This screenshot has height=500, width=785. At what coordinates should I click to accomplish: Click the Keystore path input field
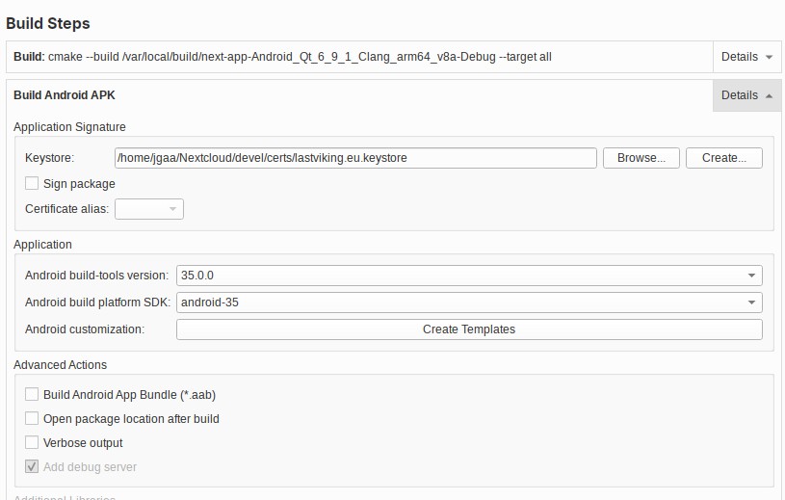click(354, 158)
